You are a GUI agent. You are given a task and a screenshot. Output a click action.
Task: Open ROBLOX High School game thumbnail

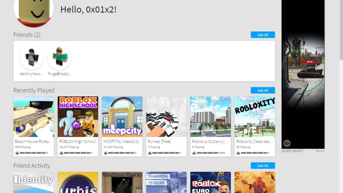78,117
